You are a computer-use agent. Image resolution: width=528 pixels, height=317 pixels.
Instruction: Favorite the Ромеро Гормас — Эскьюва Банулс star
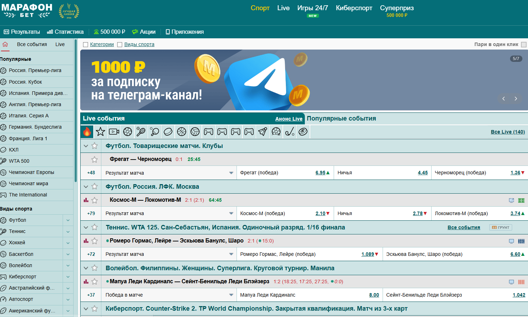94,241
